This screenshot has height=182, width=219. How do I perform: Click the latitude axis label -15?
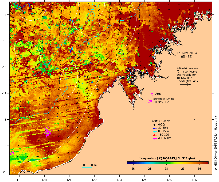[x=4, y=41]
